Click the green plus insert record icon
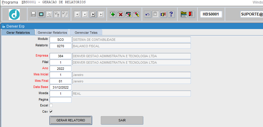 click(x=113, y=14)
